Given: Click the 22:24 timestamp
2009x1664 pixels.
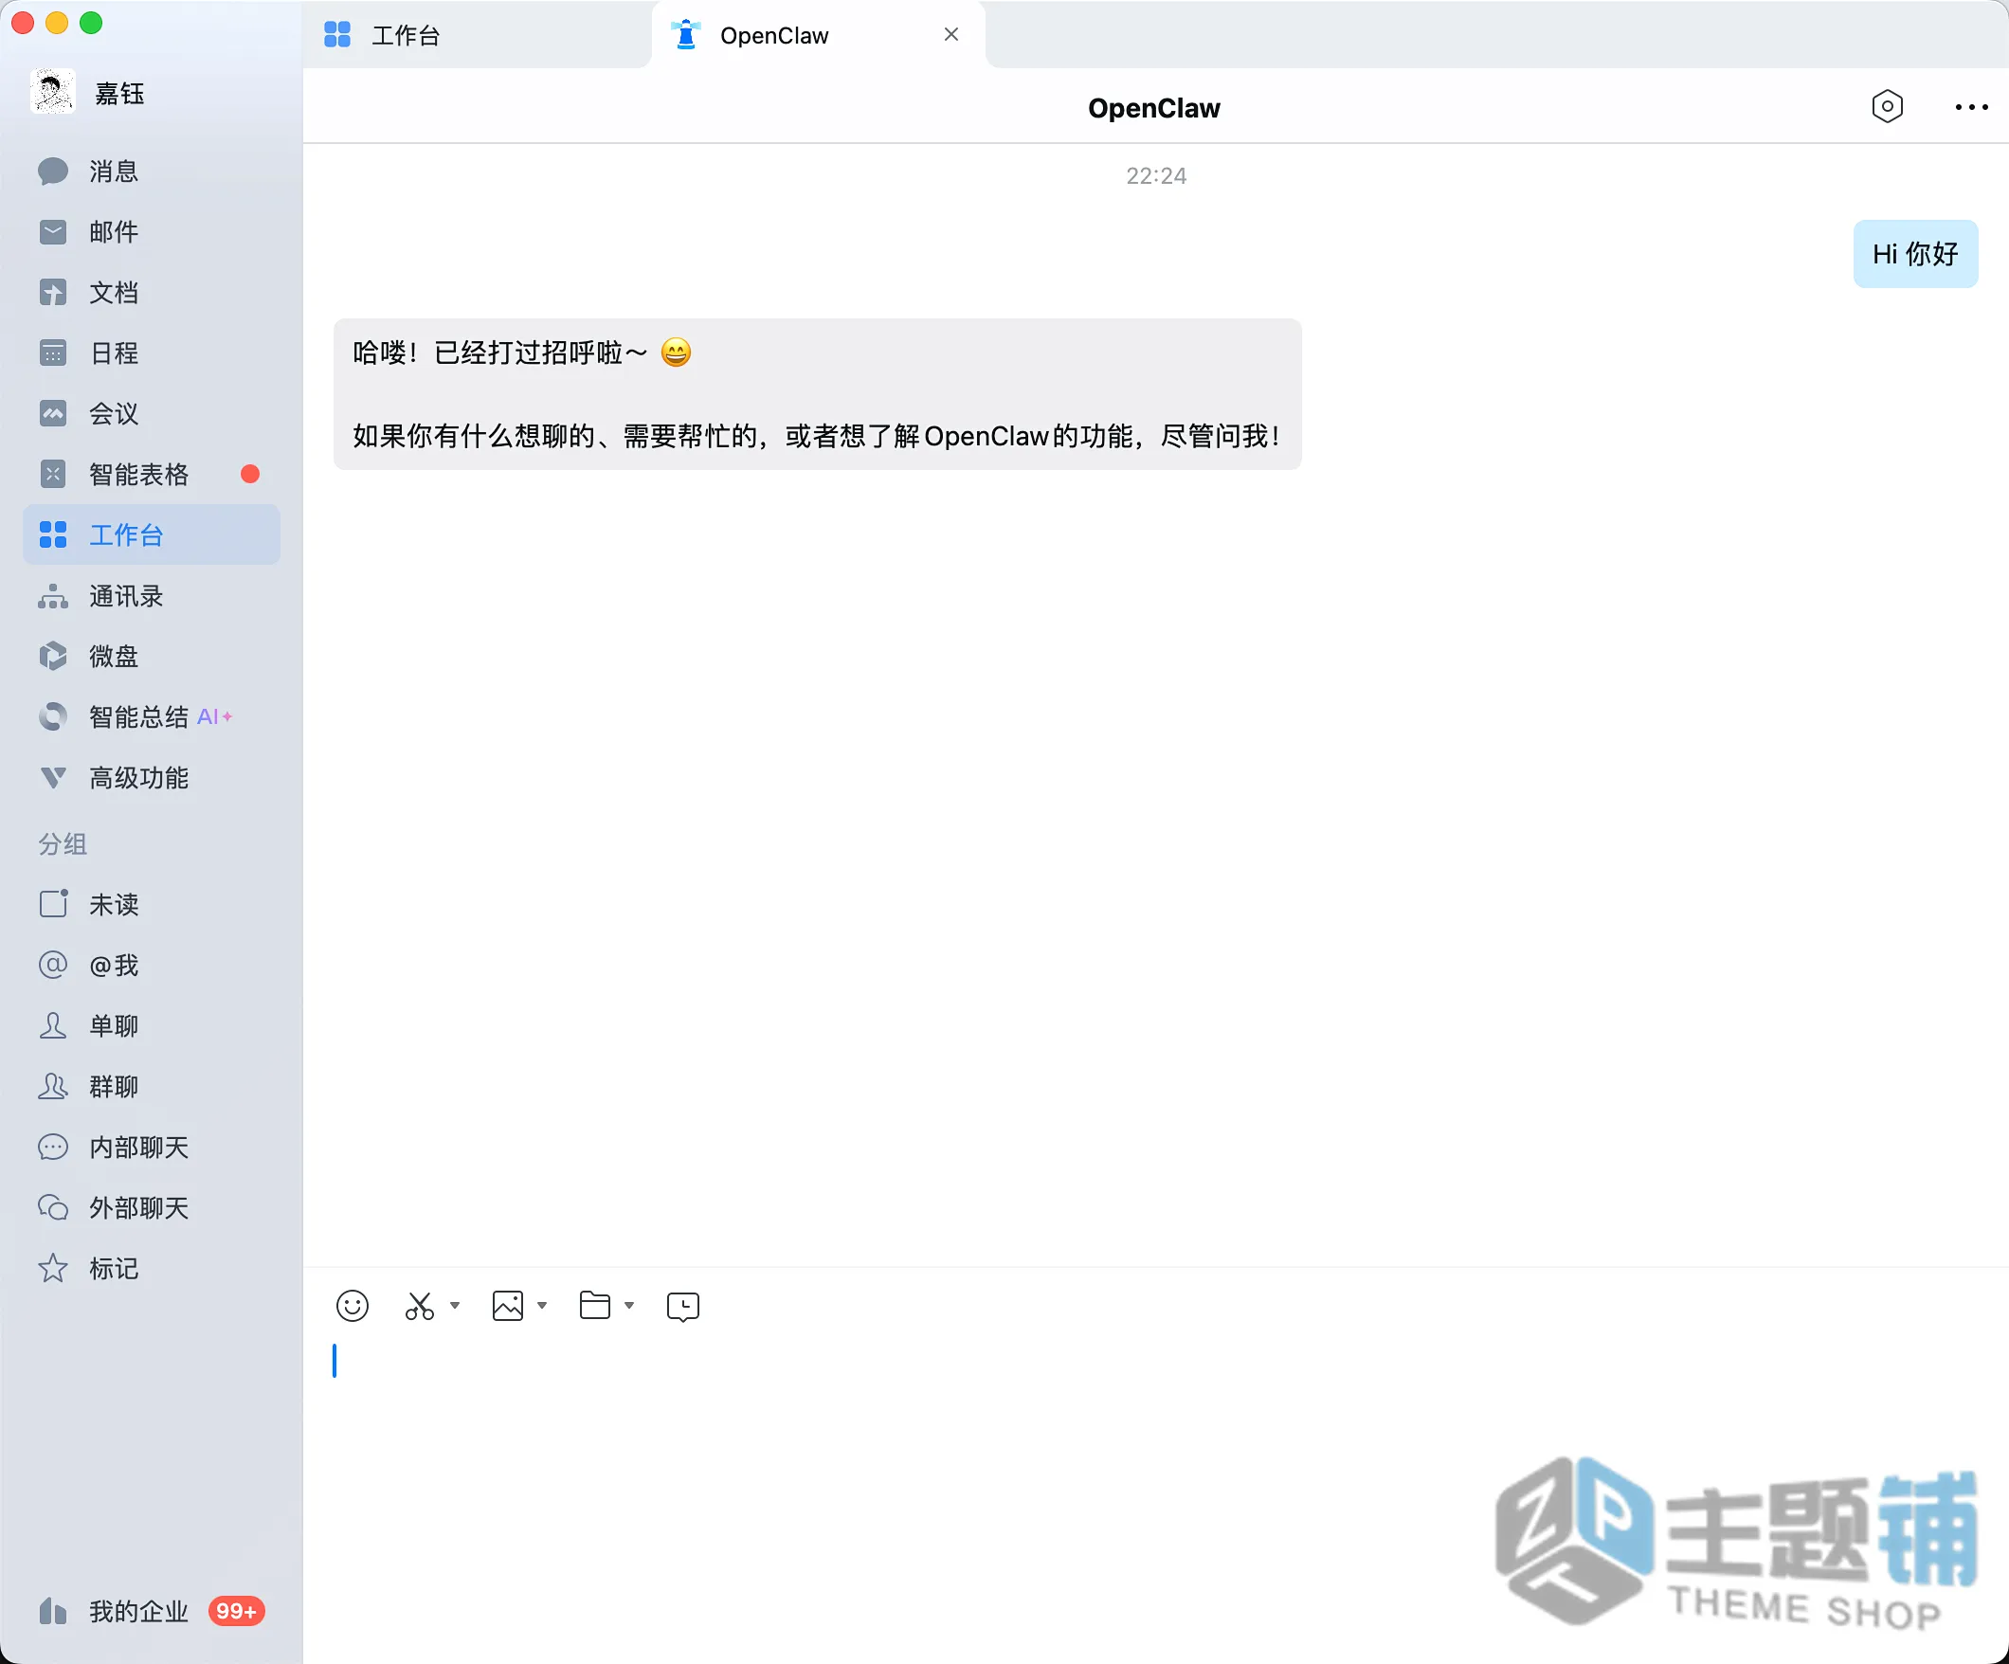Looking at the screenshot, I should pos(1156,176).
